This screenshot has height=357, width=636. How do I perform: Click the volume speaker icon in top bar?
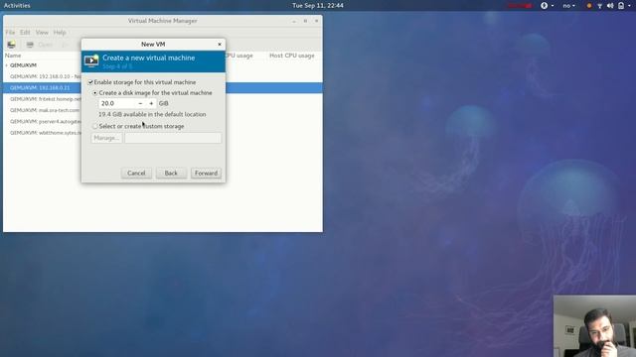coord(610,6)
